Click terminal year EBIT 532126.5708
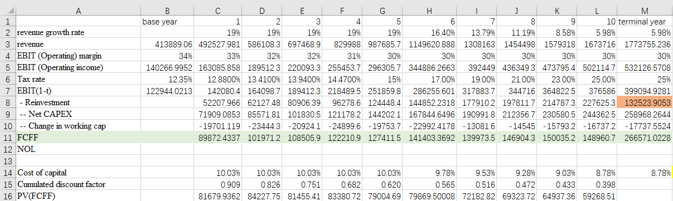The height and width of the screenshot is (201, 673). [x=645, y=67]
